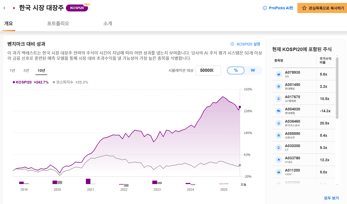This screenshot has width=347, height=204.
Task: Click the 2019 yearly return bar
Action: pos(22,183)
